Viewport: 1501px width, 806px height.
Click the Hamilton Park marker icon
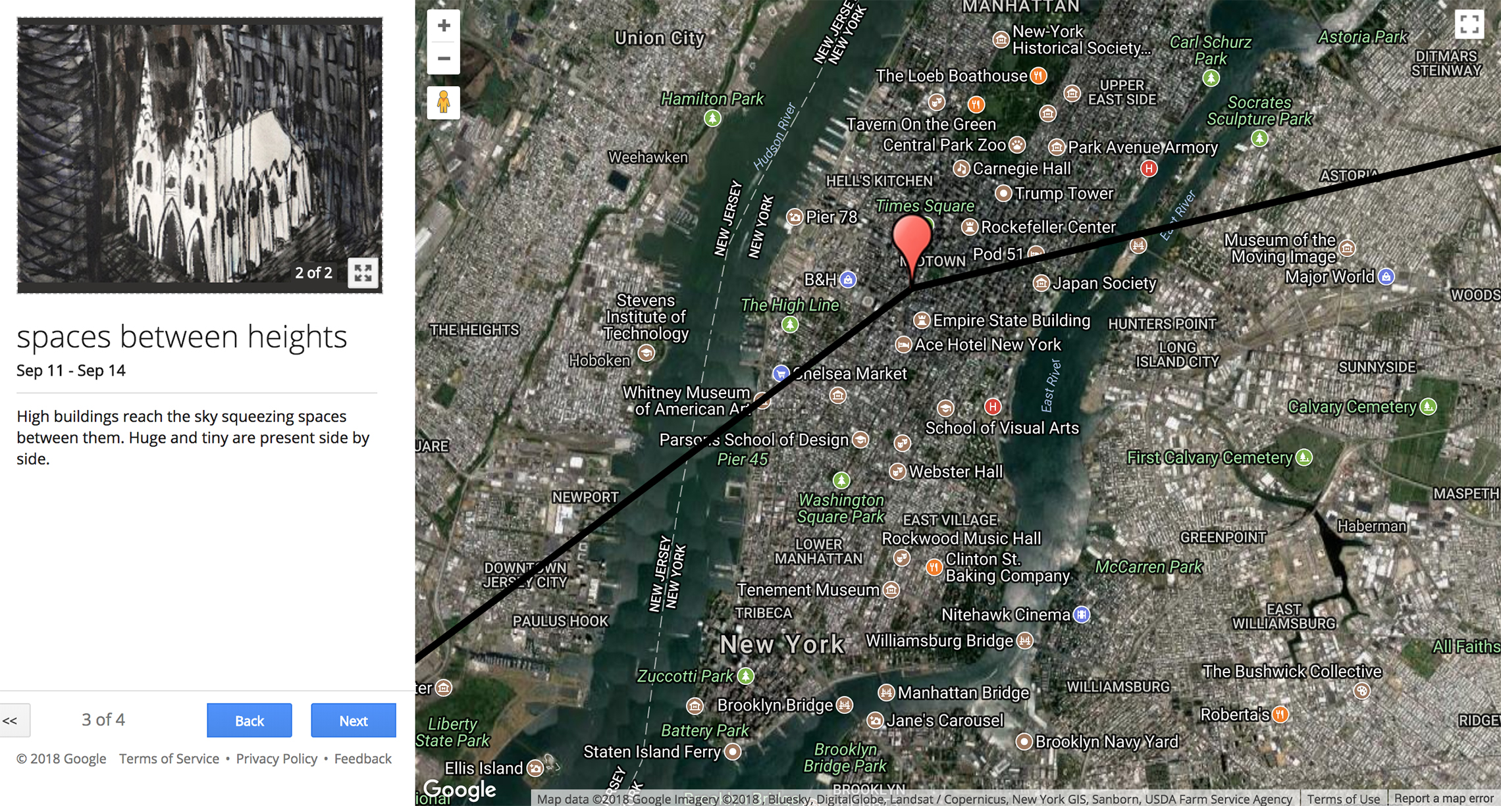pos(712,118)
